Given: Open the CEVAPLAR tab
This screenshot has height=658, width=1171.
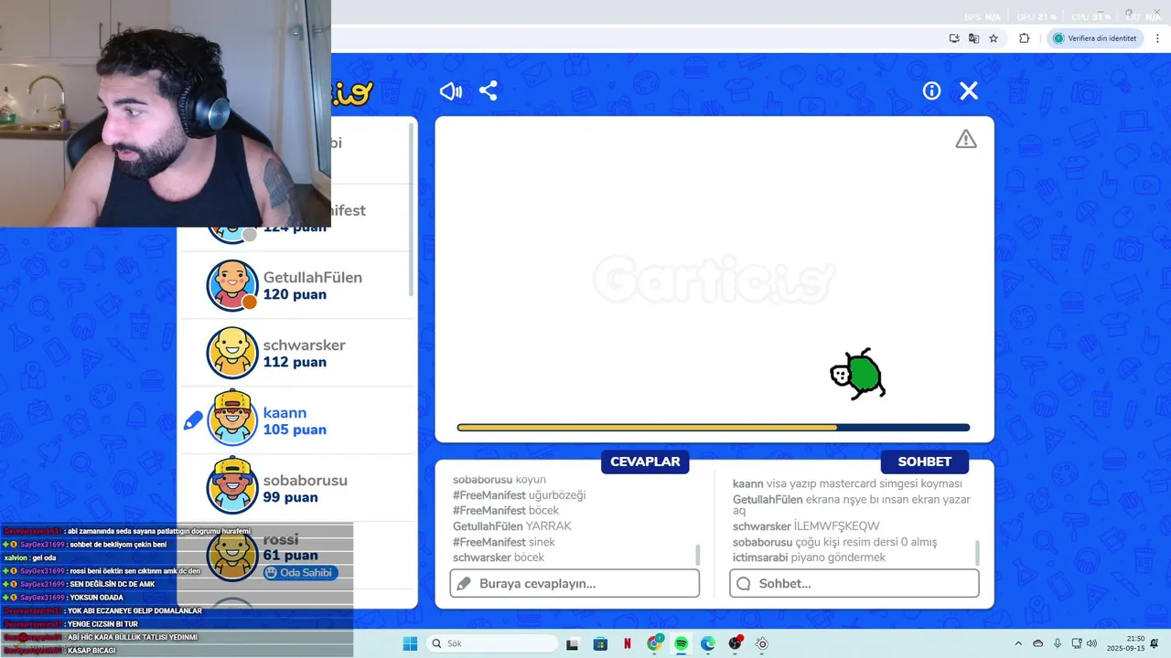Looking at the screenshot, I should 645,462.
